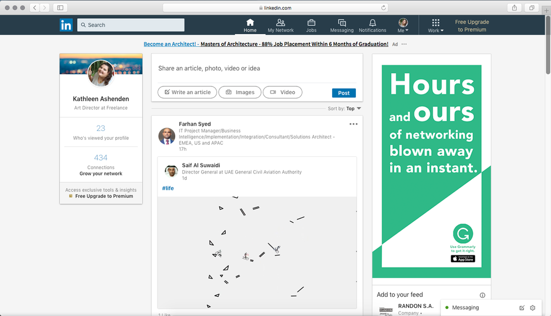Open the Messaging nav tab
This screenshot has height=316, width=551.
pyautogui.click(x=342, y=26)
